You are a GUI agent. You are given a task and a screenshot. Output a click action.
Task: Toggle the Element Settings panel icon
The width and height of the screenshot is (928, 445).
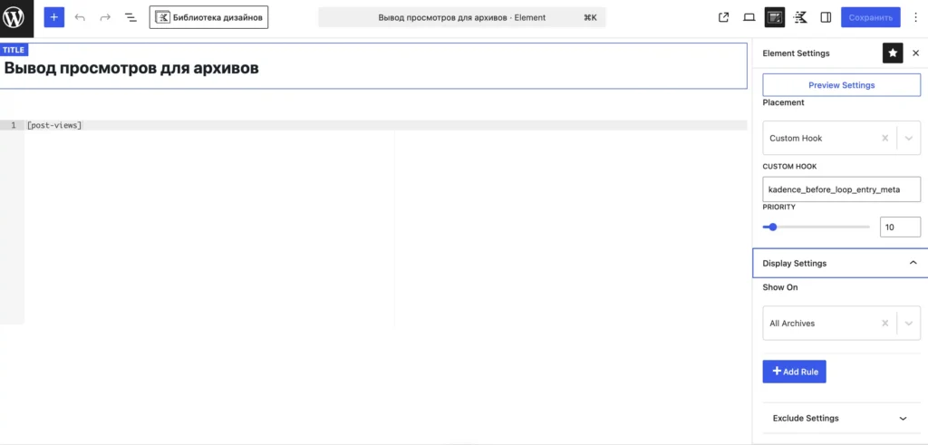[775, 17]
